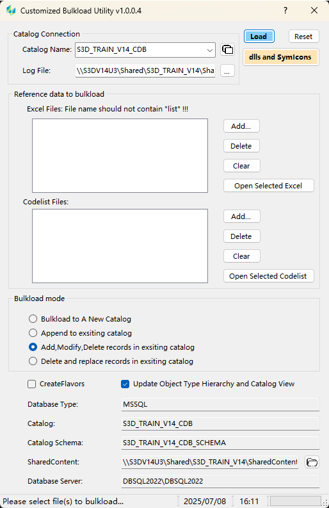Open Selected Codelist file
Image resolution: width=329 pixels, height=508 pixels.
tap(268, 276)
